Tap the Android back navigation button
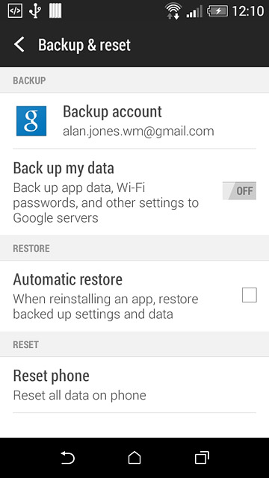This screenshot has width=269, height=478. 67,458
